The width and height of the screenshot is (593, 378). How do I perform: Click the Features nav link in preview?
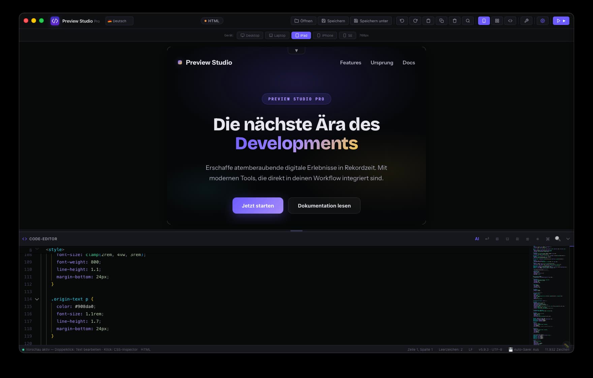click(x=350, y=63)
